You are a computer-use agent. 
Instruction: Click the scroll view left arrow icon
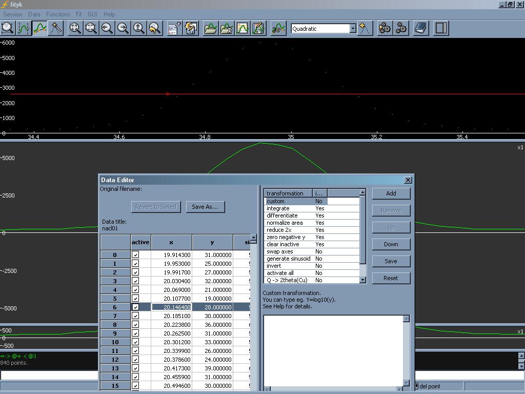(x=107, y=28)
